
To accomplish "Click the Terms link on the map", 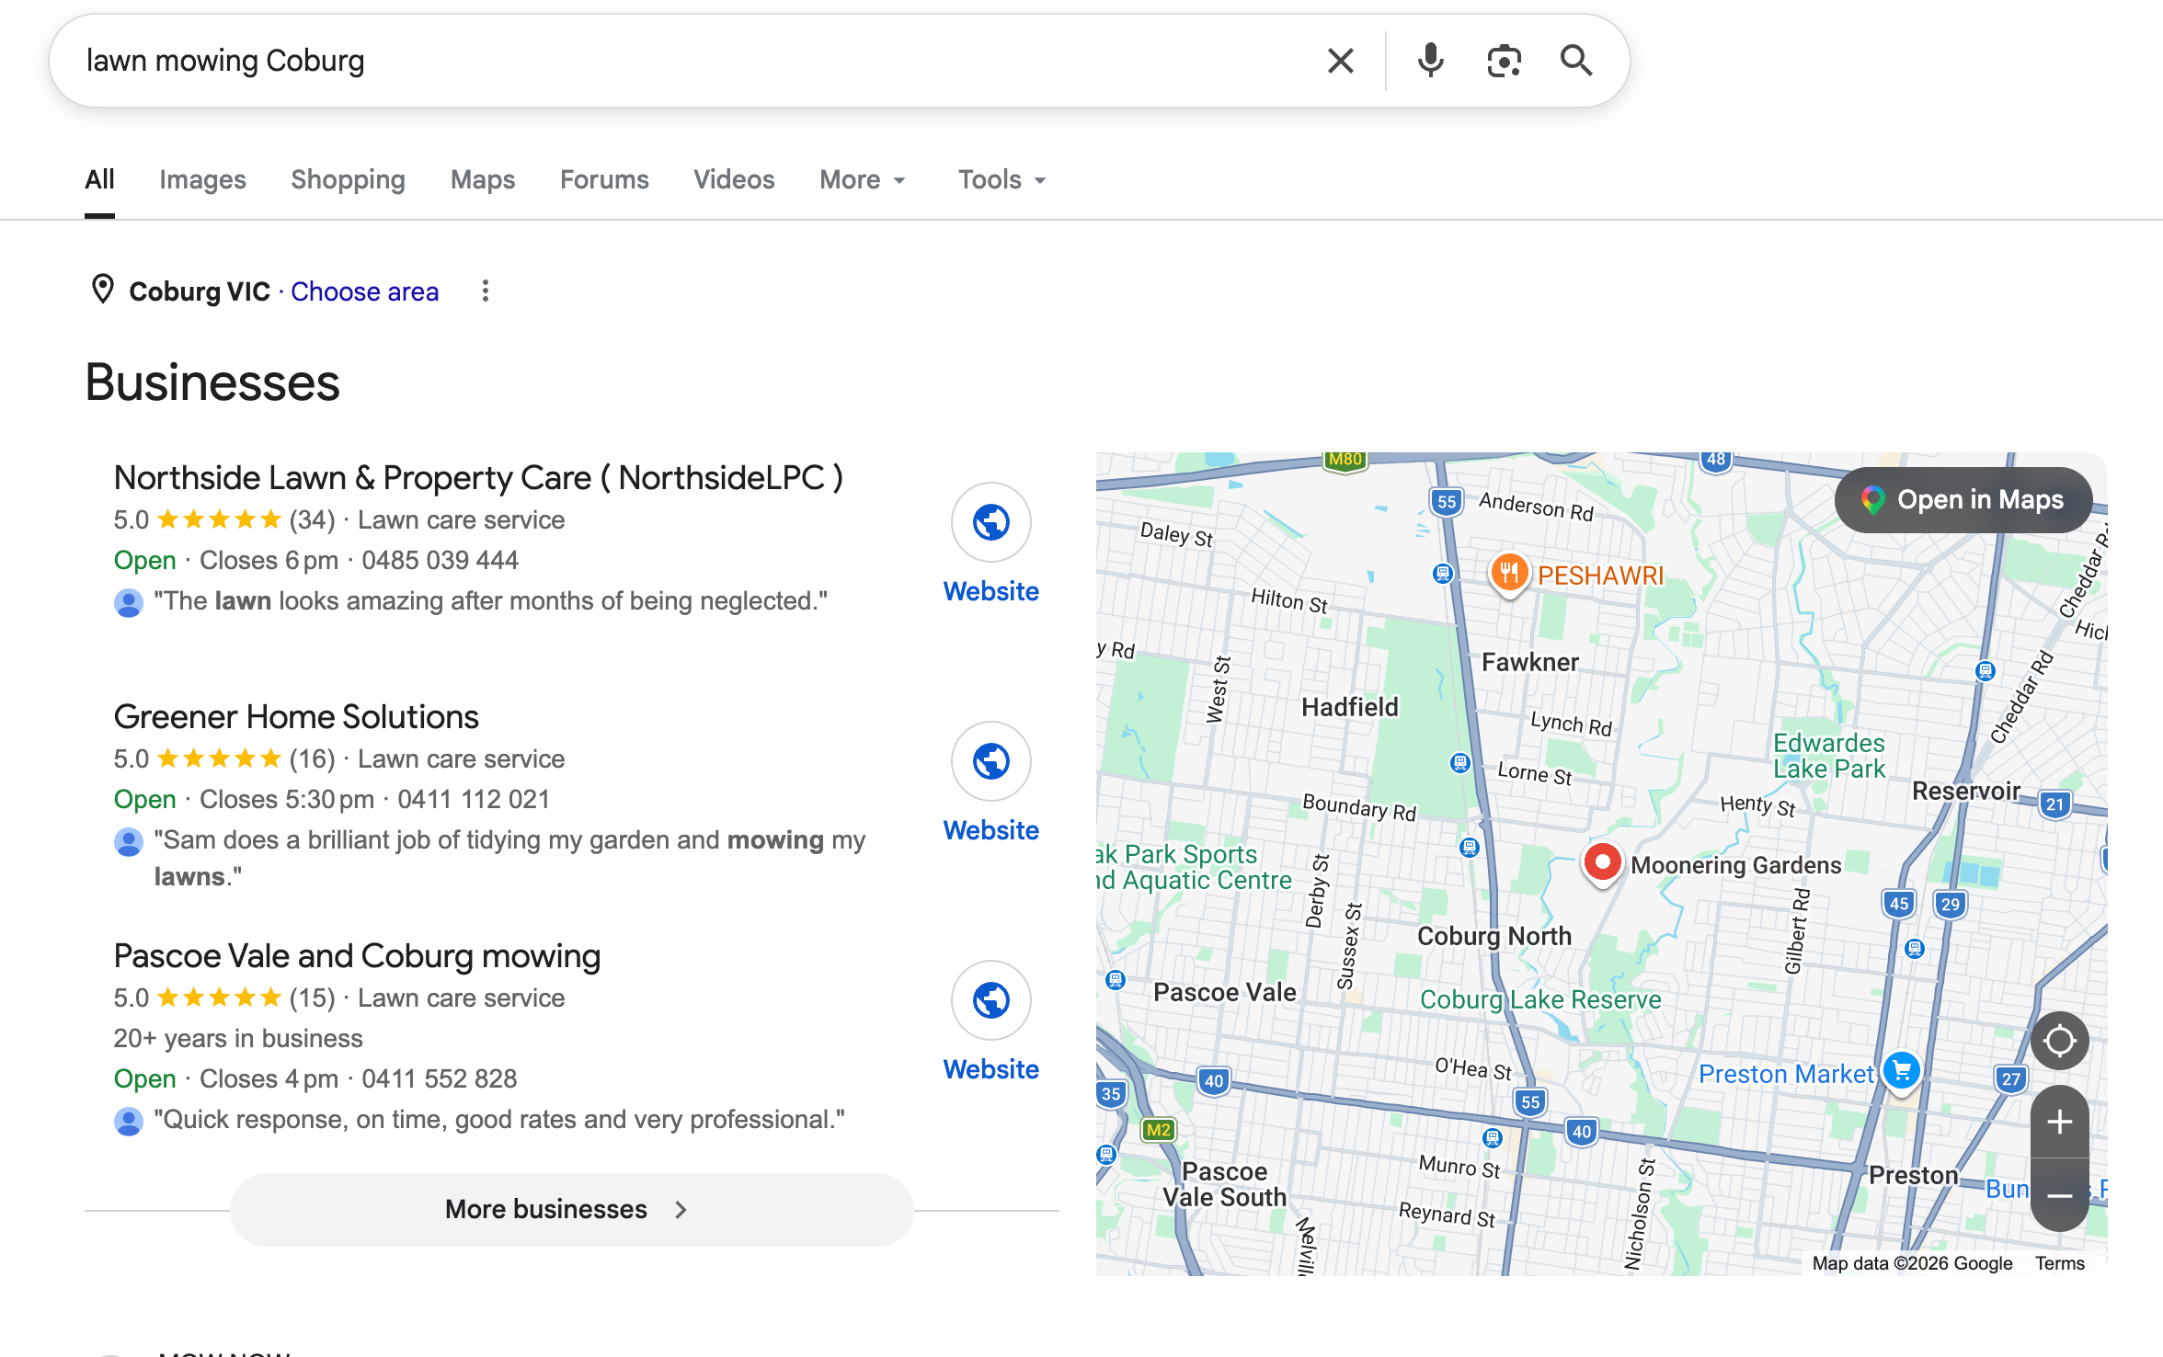I will click(2059, 1263).
